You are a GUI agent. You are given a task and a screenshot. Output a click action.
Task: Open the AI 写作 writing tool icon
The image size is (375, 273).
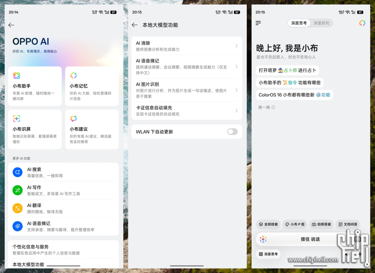pyautogui.click(x=17, y=190)
